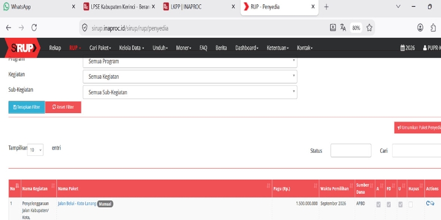Click the Status filter input field
Image resolution: width=441 pixels, height=220 pixels.
[351, 150]
